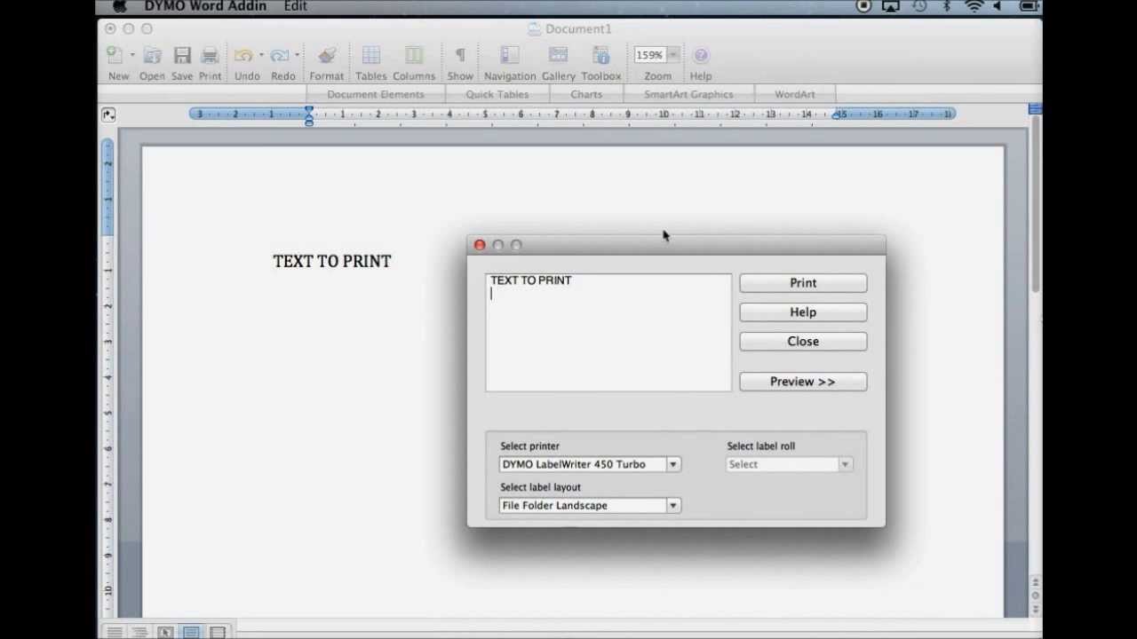
Task: Click the Time Machine menu bar icon
Action: 919,6
